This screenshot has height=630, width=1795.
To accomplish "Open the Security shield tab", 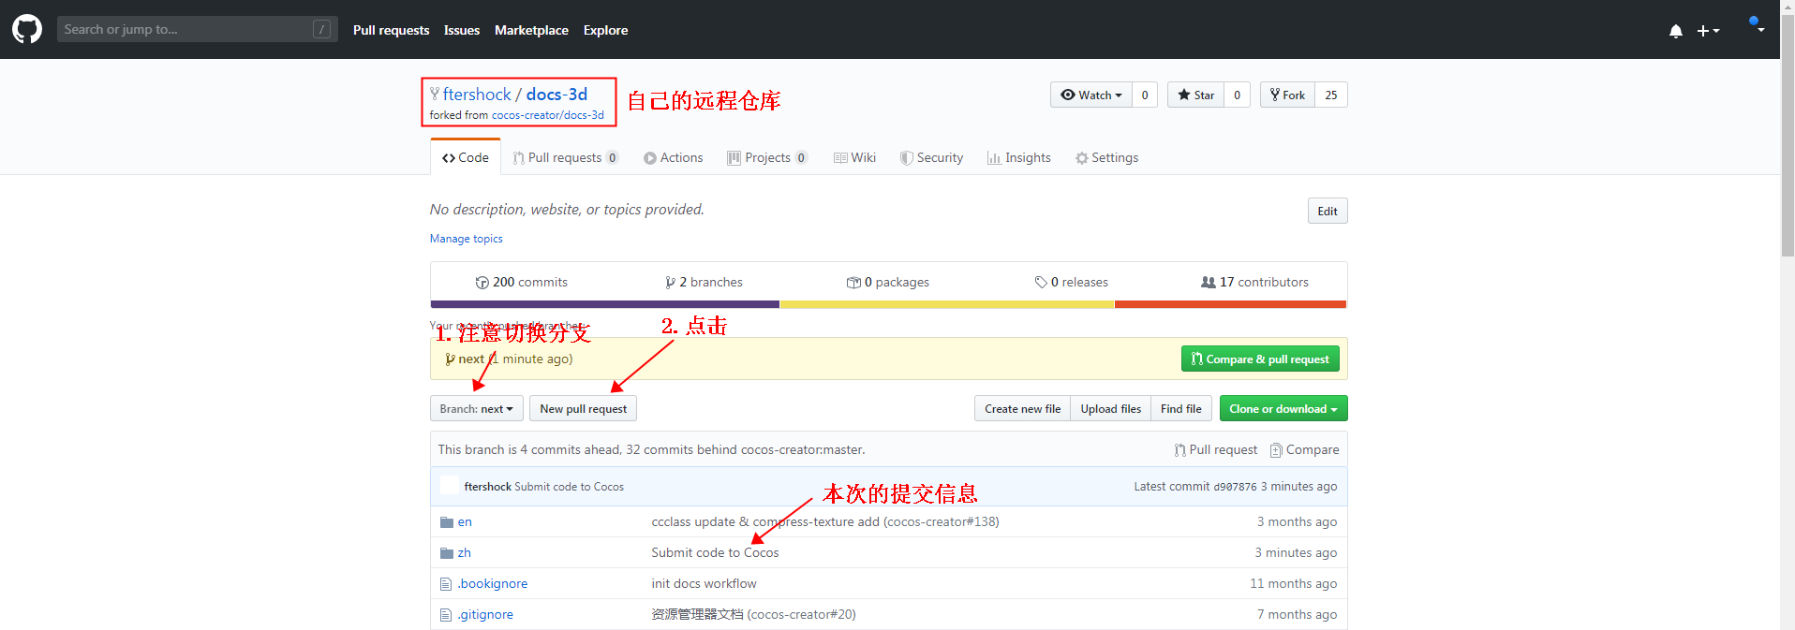I will tap(931, 157).
